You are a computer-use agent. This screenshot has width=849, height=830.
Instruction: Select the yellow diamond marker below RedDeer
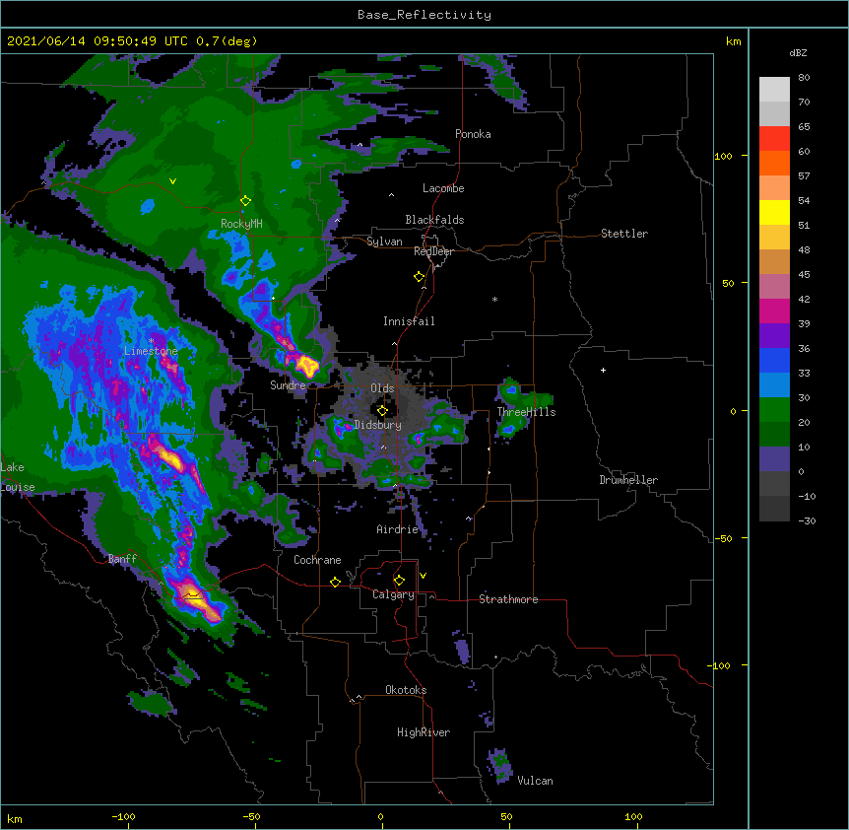[420, 277]
